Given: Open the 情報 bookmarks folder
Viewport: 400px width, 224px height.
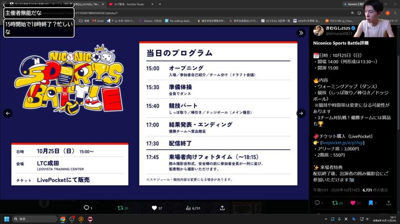Looking at the screenshot, I should (84, 21).
